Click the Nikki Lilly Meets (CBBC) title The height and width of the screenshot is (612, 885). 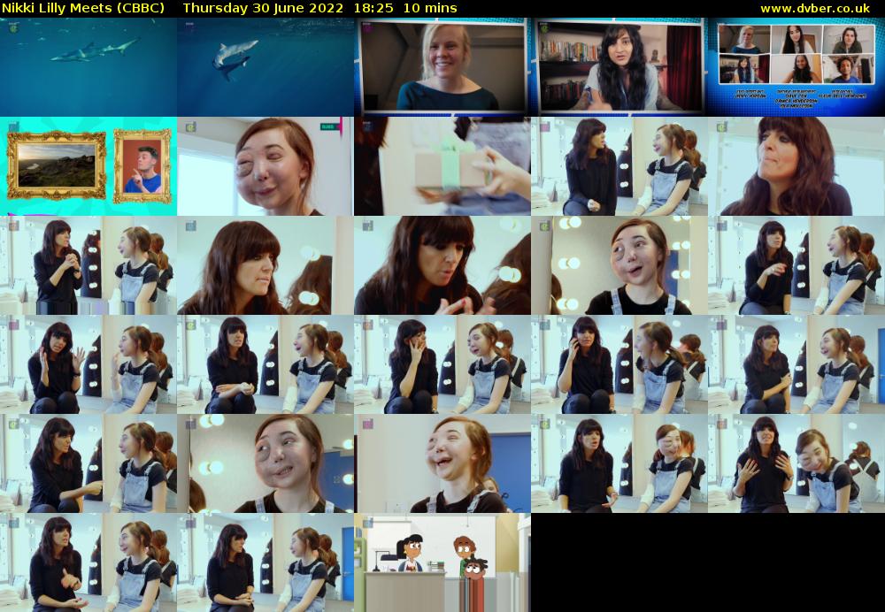coord(83,8)
